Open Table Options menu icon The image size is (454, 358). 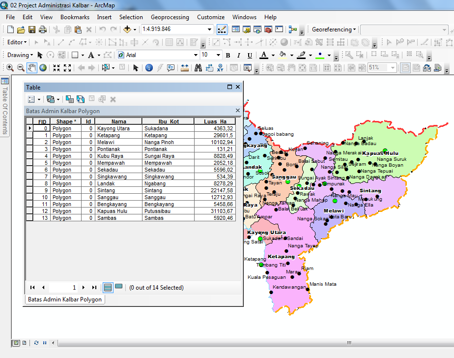coord(31,99)
